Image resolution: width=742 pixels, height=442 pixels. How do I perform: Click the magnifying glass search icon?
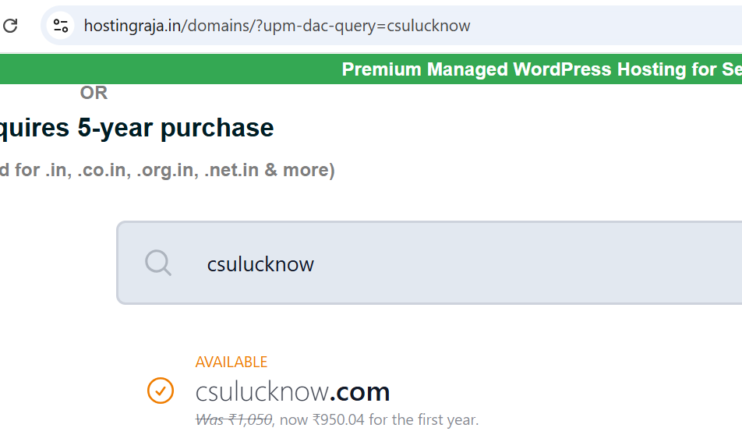[x=158, y=263]
